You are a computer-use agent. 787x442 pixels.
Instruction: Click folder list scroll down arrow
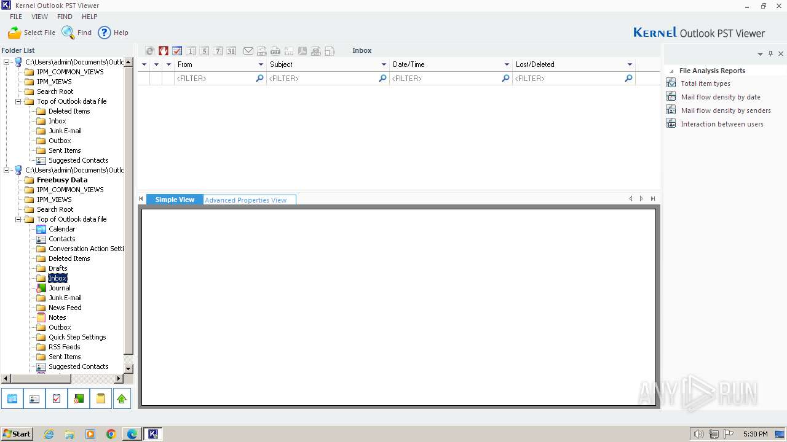point(129,368)
